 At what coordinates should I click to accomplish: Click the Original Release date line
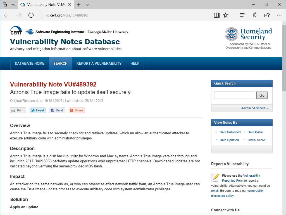(56, 101)
